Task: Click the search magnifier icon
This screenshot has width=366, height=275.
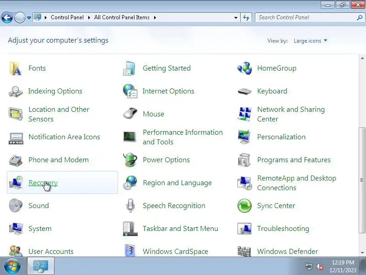Action: 360,17
